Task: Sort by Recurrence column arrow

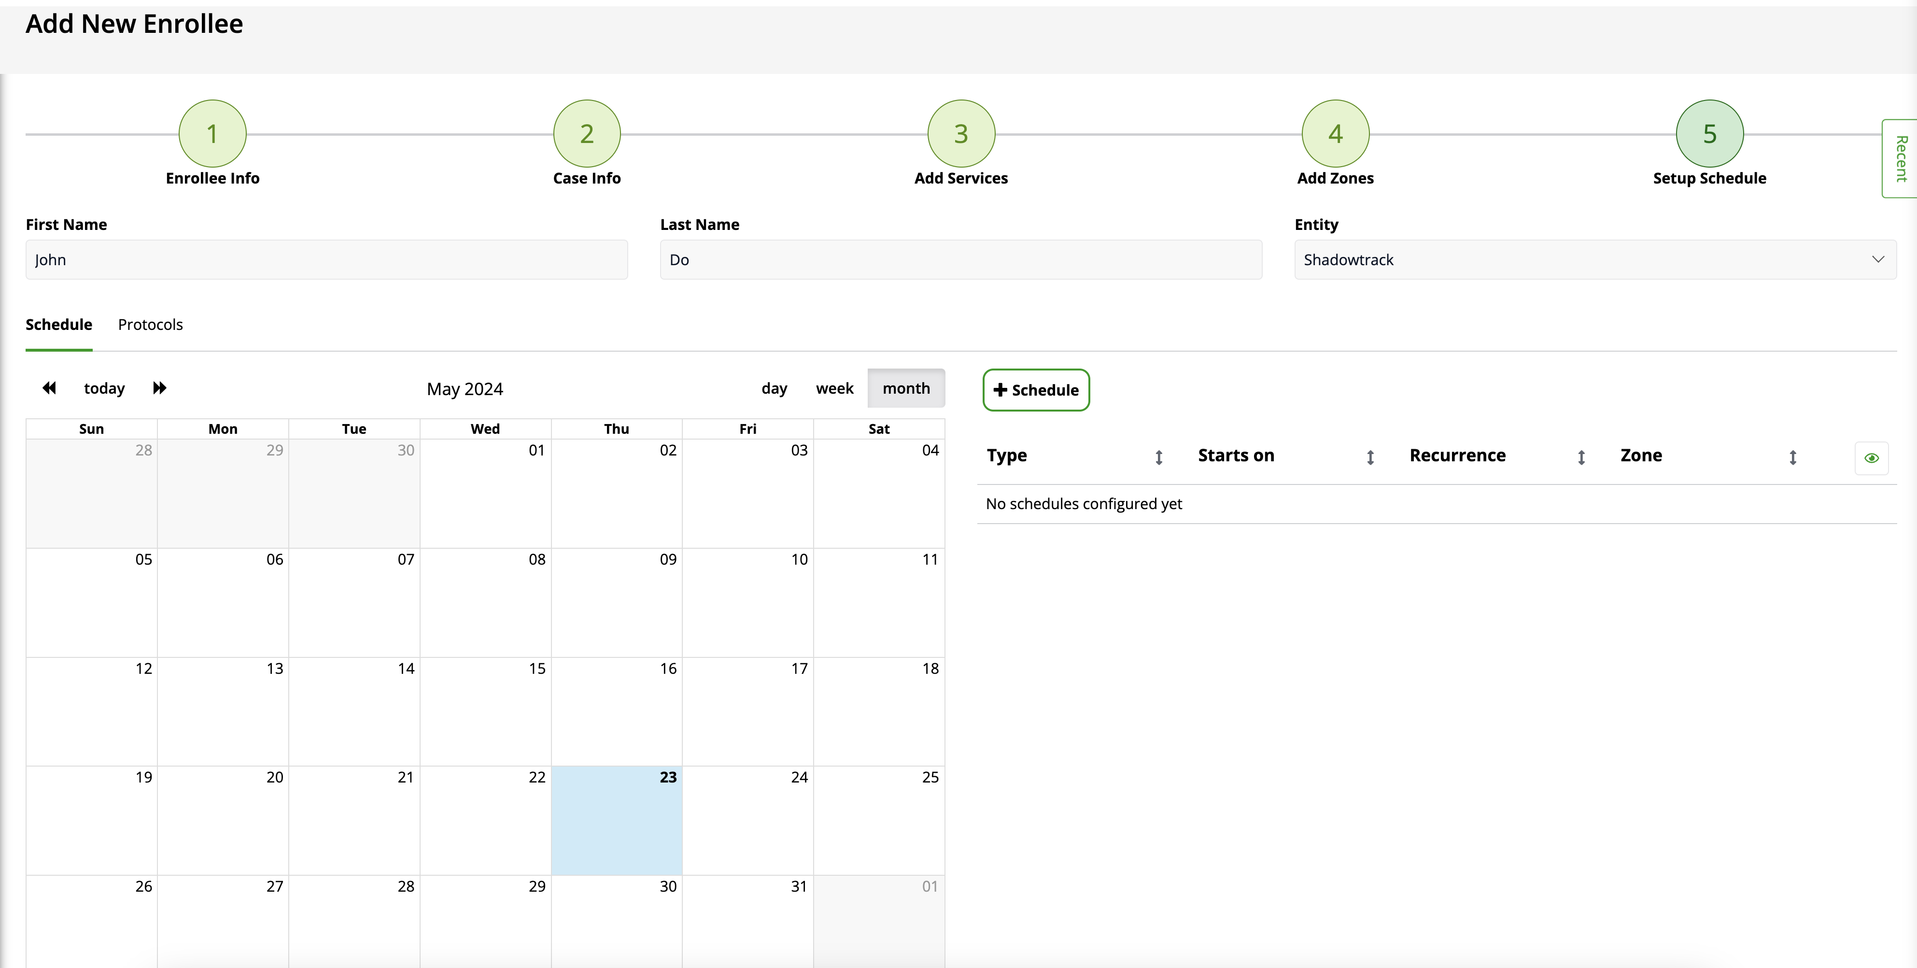Action: (x=1581, y=457)
